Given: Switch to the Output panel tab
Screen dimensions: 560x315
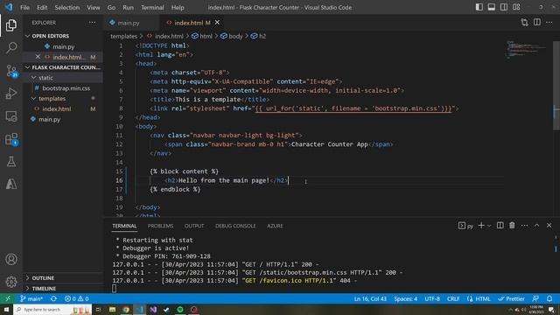Looking at the screenshot, I should point(194,226).
